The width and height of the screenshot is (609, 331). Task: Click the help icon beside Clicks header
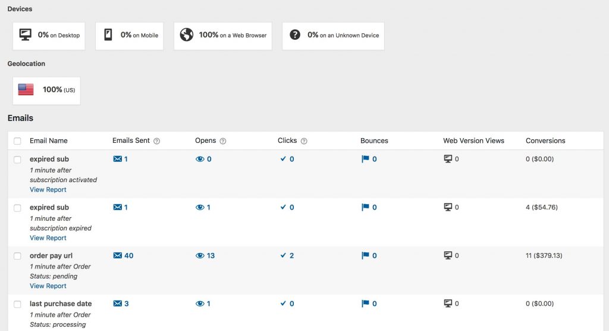(304, 141)
